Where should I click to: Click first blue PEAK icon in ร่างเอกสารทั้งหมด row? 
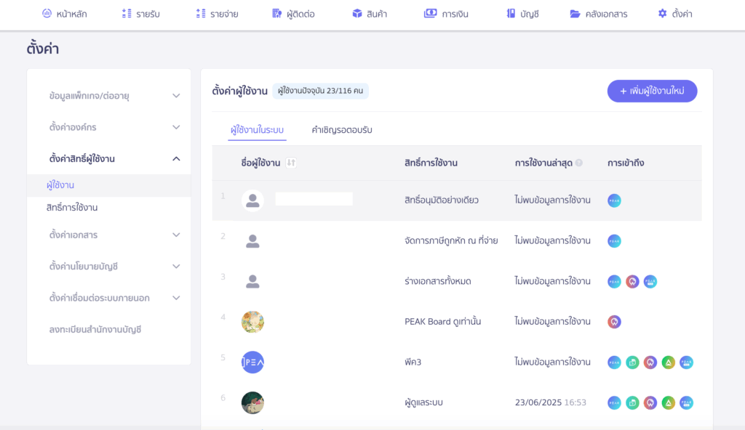point(614,281)
